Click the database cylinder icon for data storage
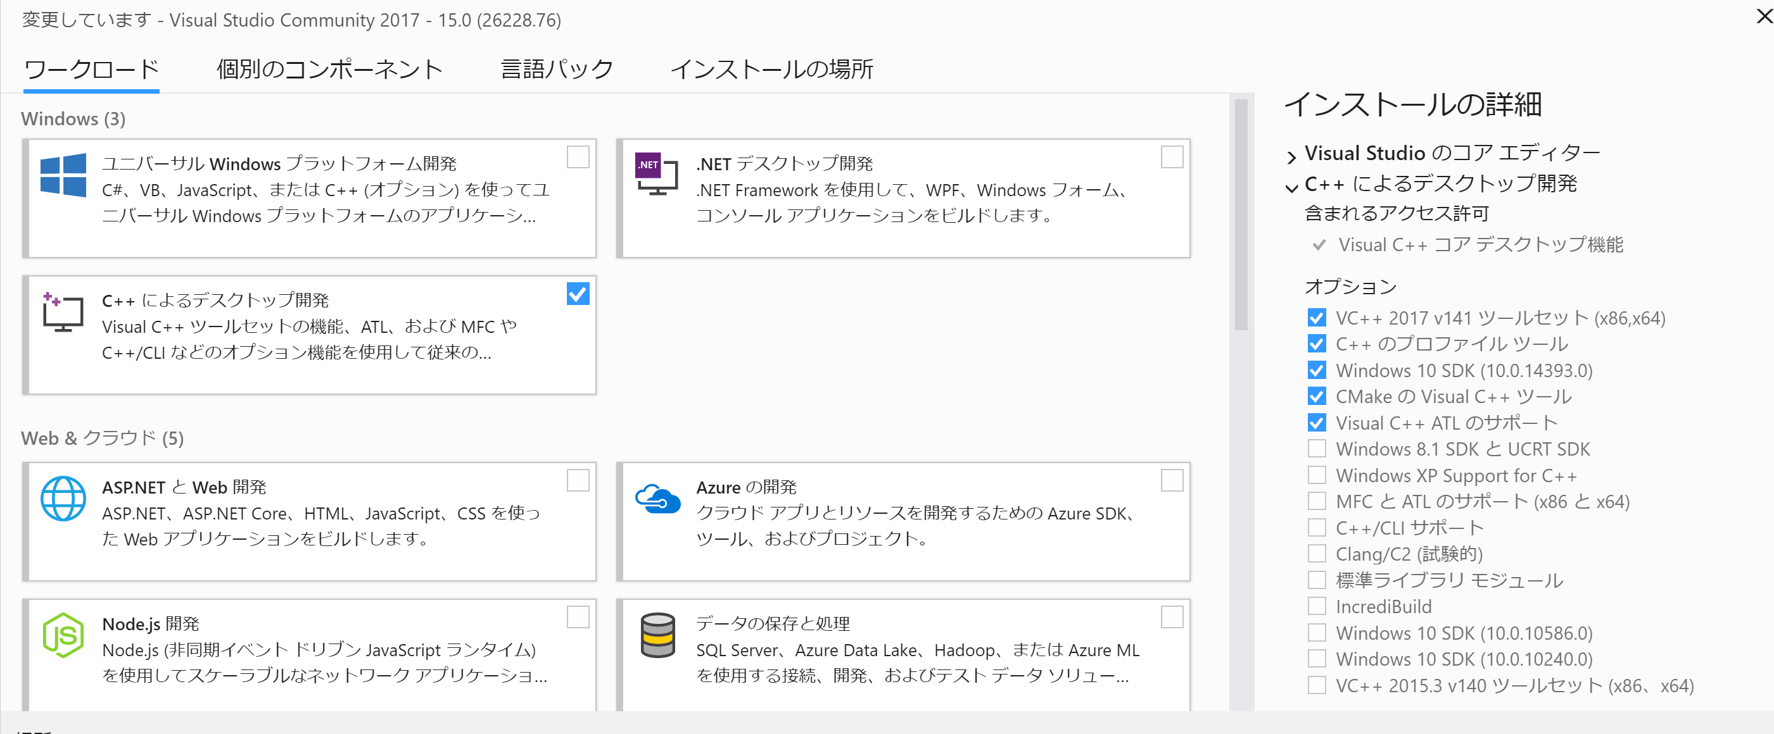Viewport: 1774px width, 734px height. (657, 635)
